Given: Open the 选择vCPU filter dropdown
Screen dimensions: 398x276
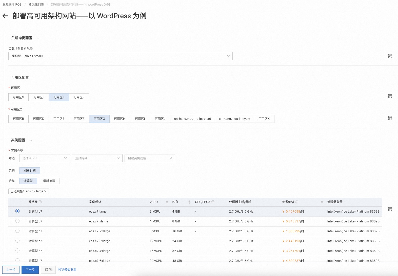Looking at the screenshot, I should point(45,158).
